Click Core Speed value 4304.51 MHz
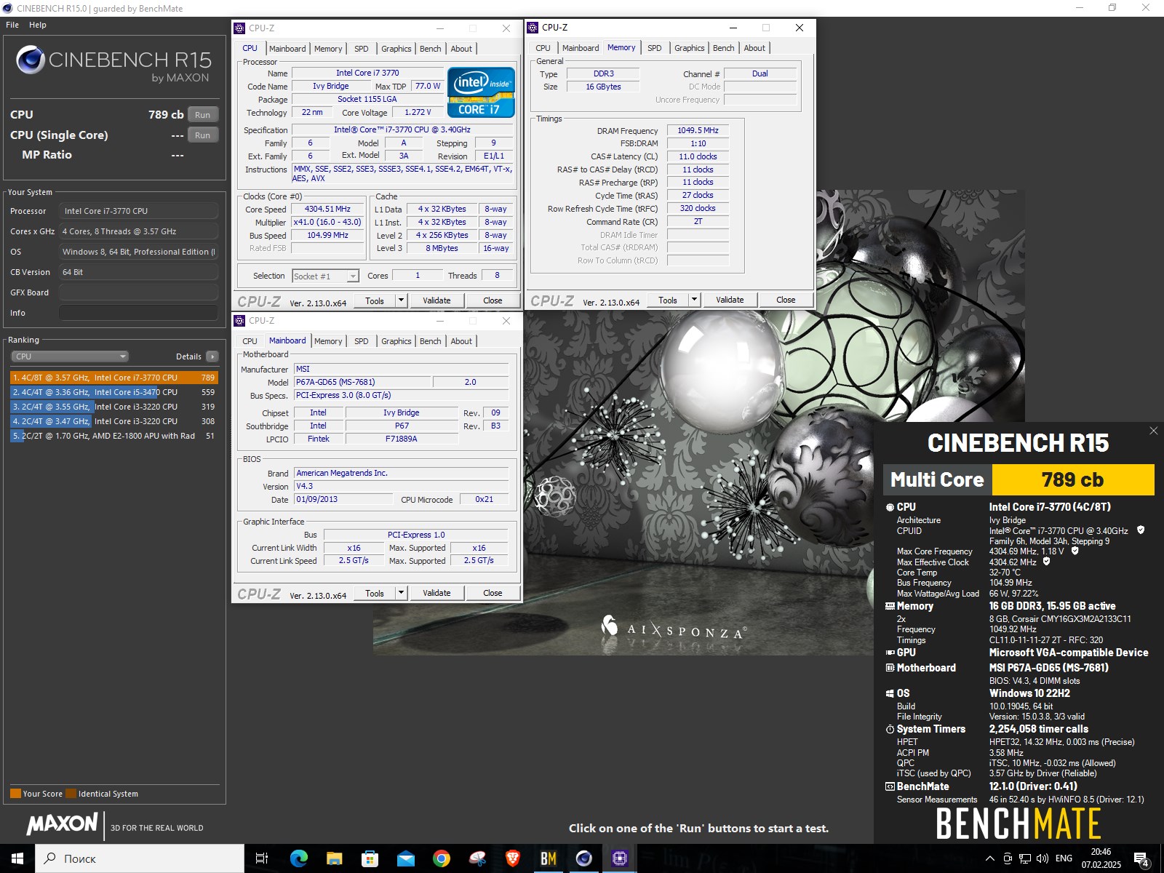 point(327,209)
